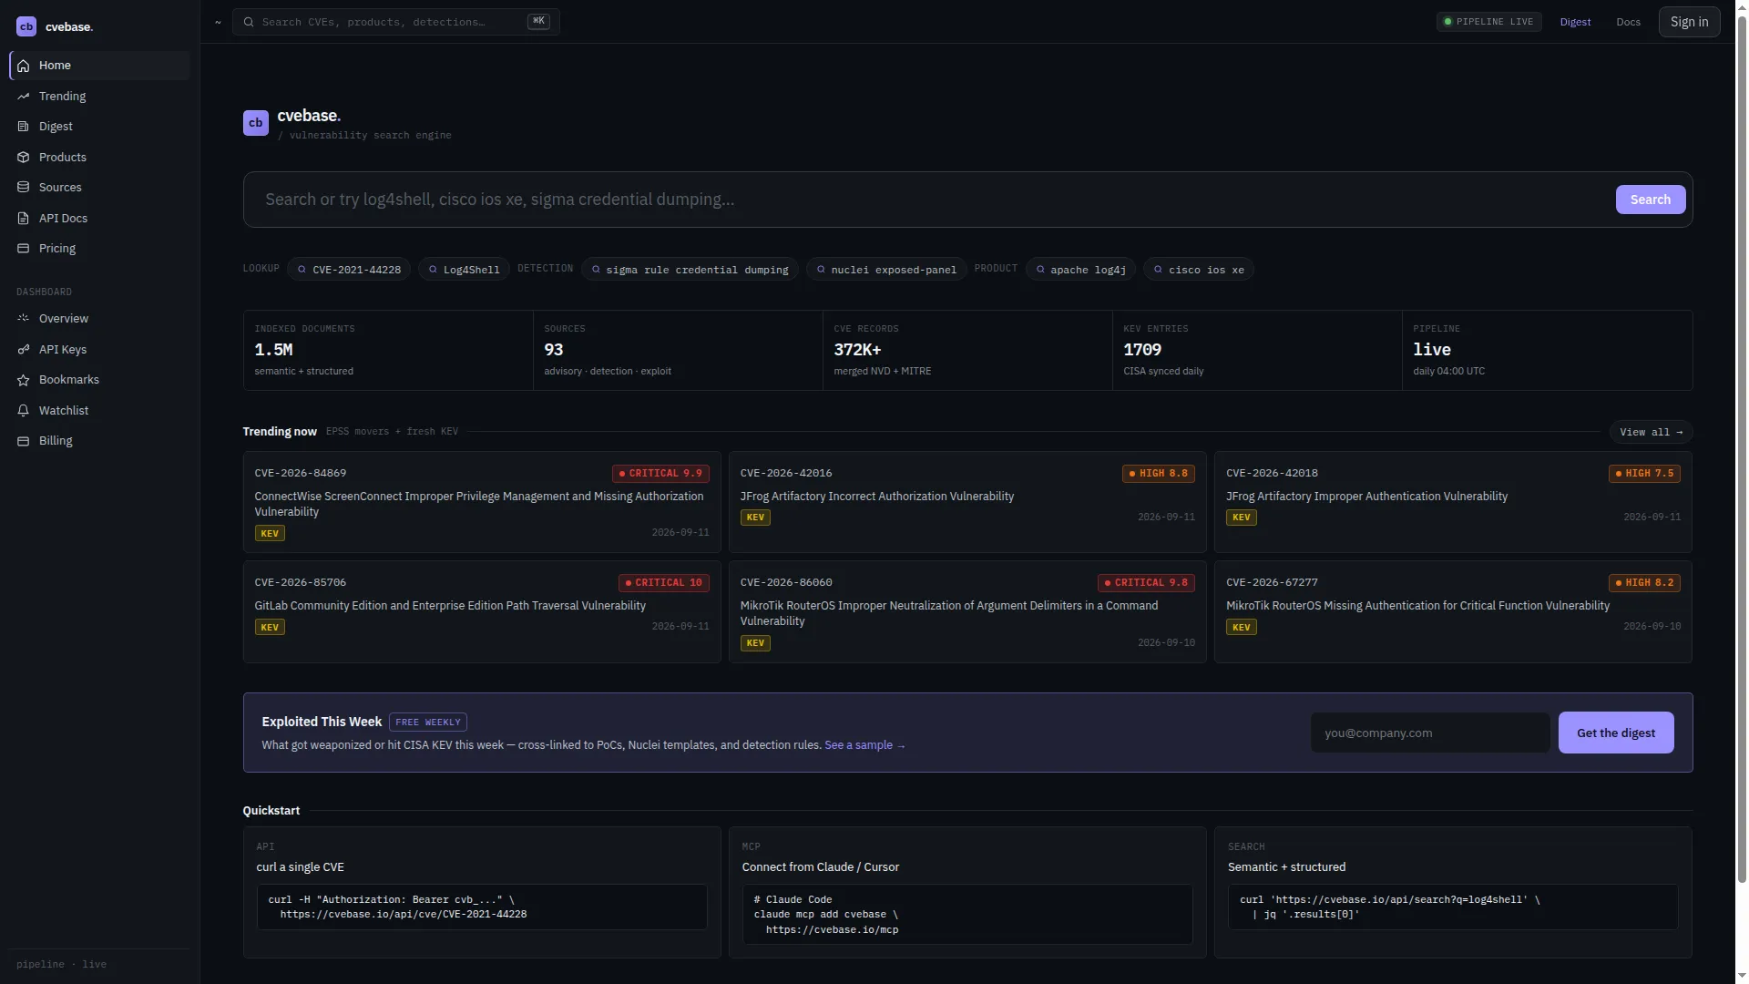Screen dimensions: 1749x984
Task: Click the KEV tag on GitLab card
Action: point(270,628)
